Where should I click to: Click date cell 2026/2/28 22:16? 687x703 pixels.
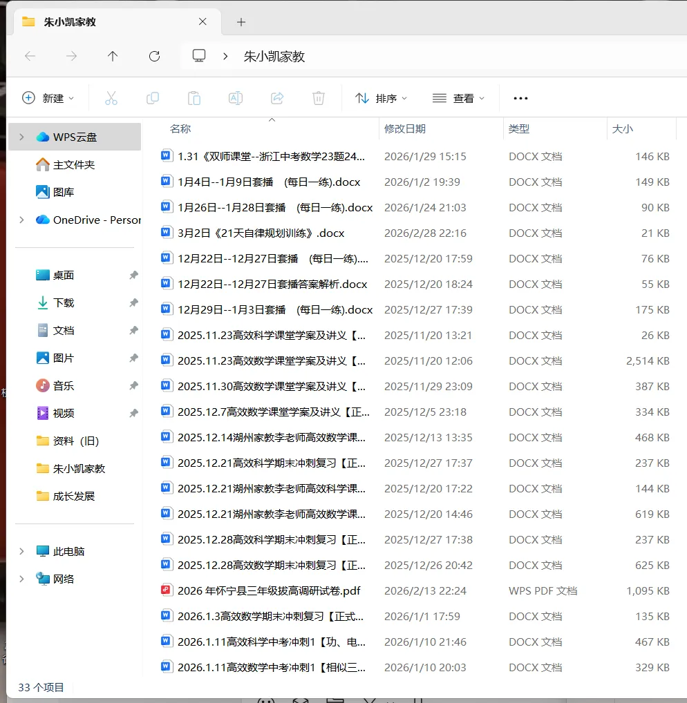425,233
